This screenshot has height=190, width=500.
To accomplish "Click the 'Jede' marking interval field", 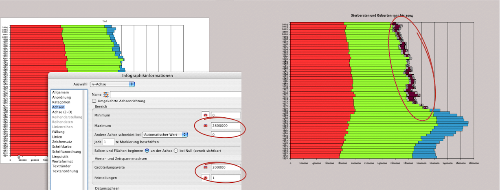I will (x=109, y=142).
